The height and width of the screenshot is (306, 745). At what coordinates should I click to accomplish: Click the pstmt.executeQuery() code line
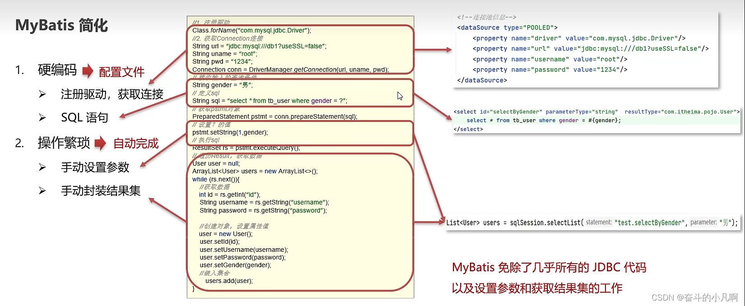pyautogui.click(x=246, y=148)
